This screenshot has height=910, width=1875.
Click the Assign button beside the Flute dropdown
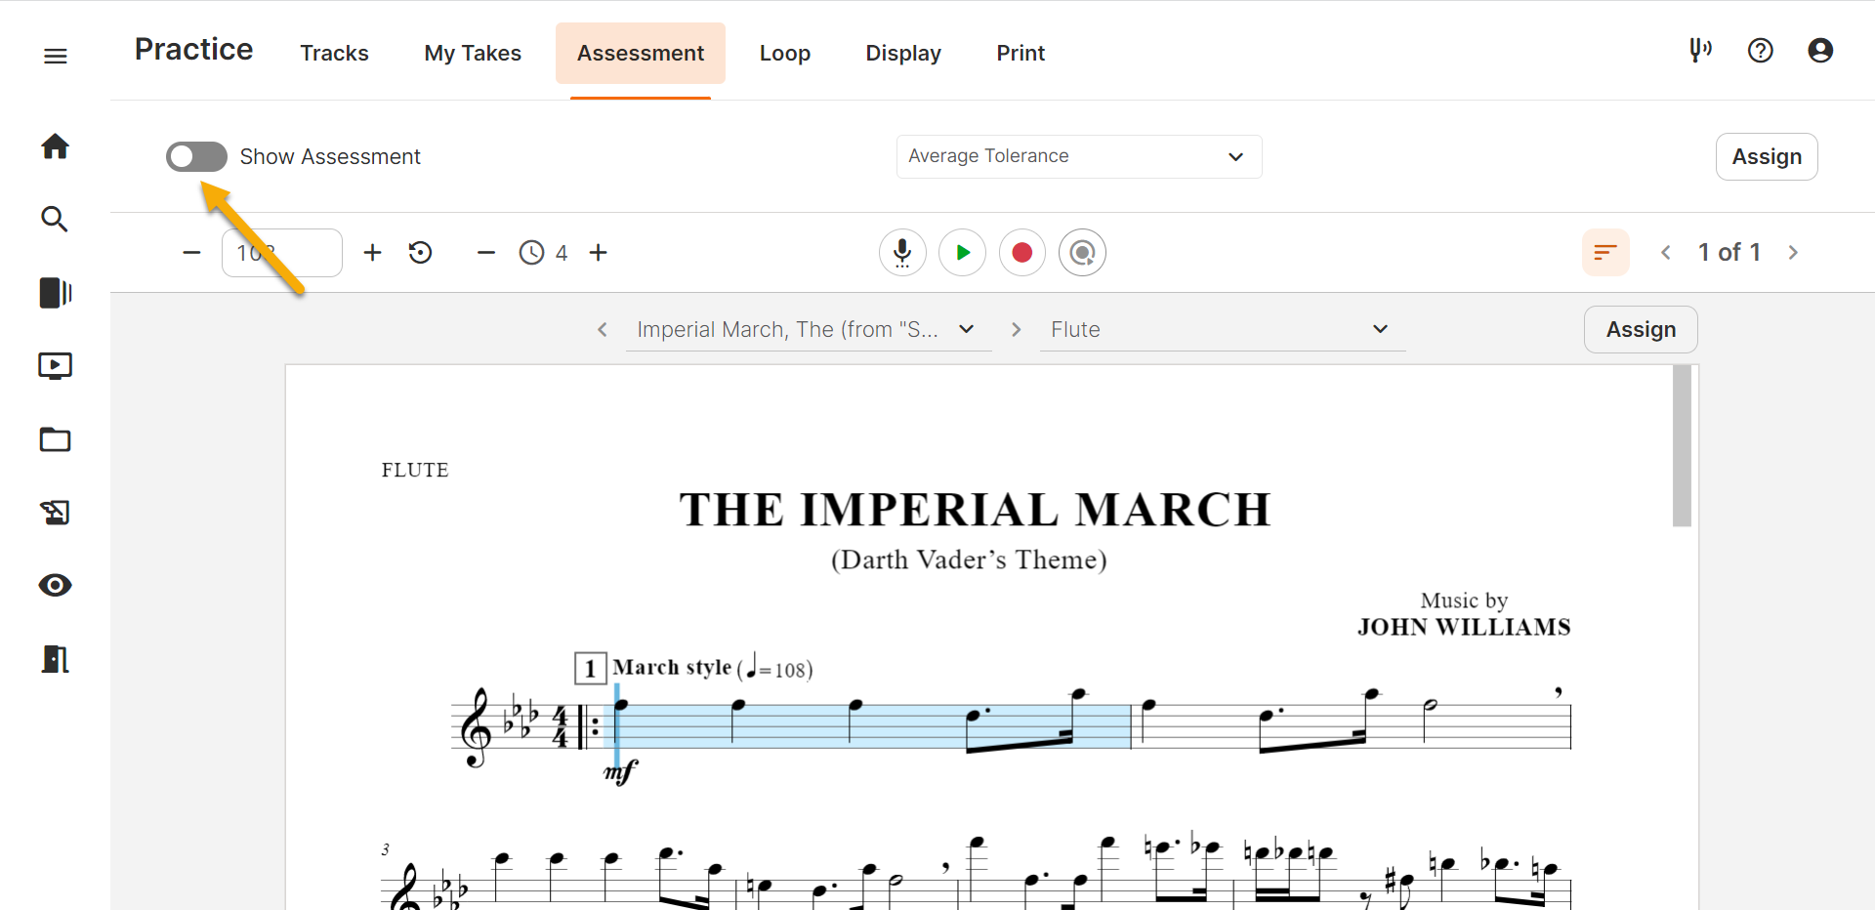[1641, 330]
